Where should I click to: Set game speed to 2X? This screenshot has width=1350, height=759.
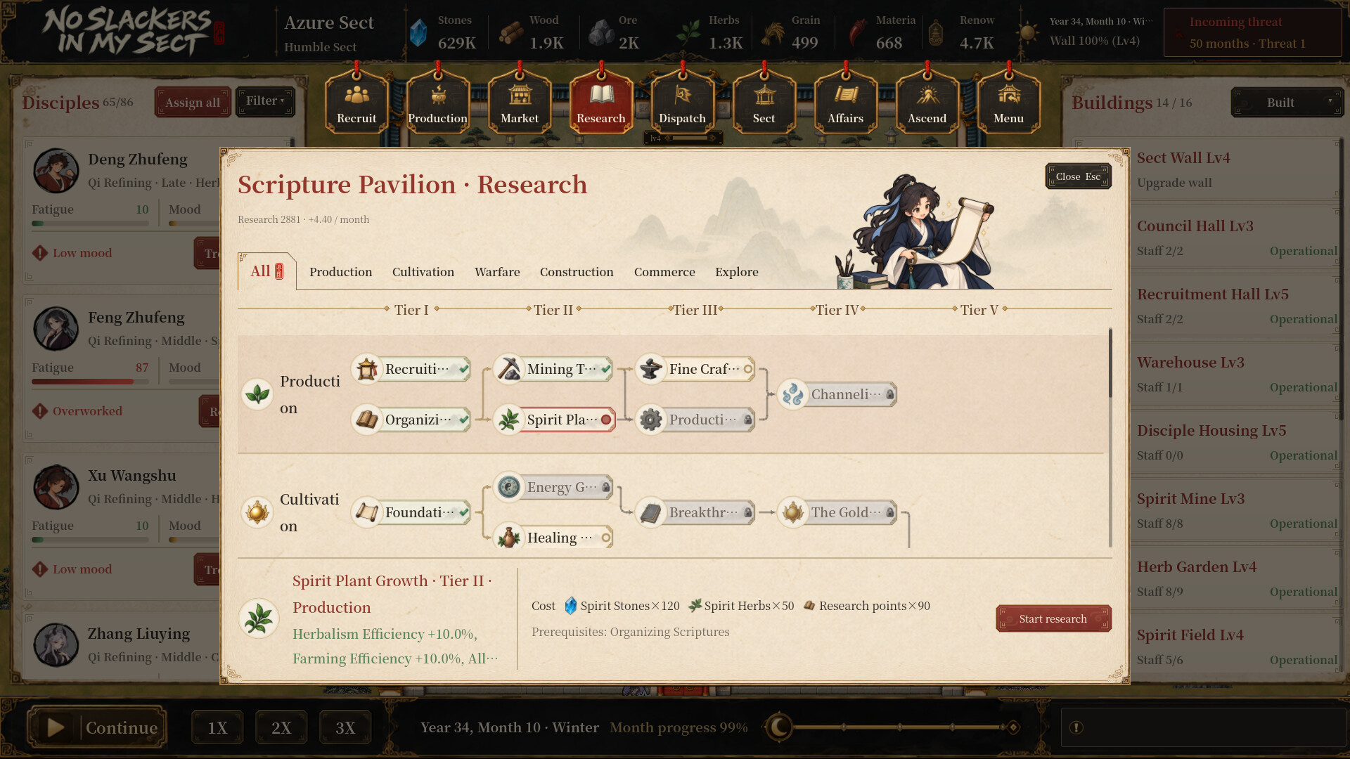click(x=281, y=727)
